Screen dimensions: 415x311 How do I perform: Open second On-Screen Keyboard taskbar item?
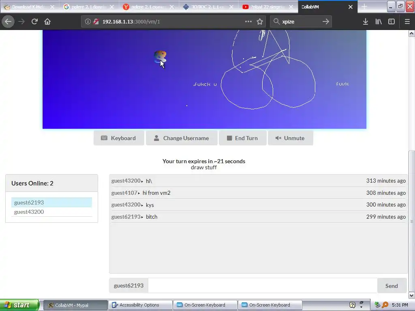pyautogui.click(x=270, y=305)
